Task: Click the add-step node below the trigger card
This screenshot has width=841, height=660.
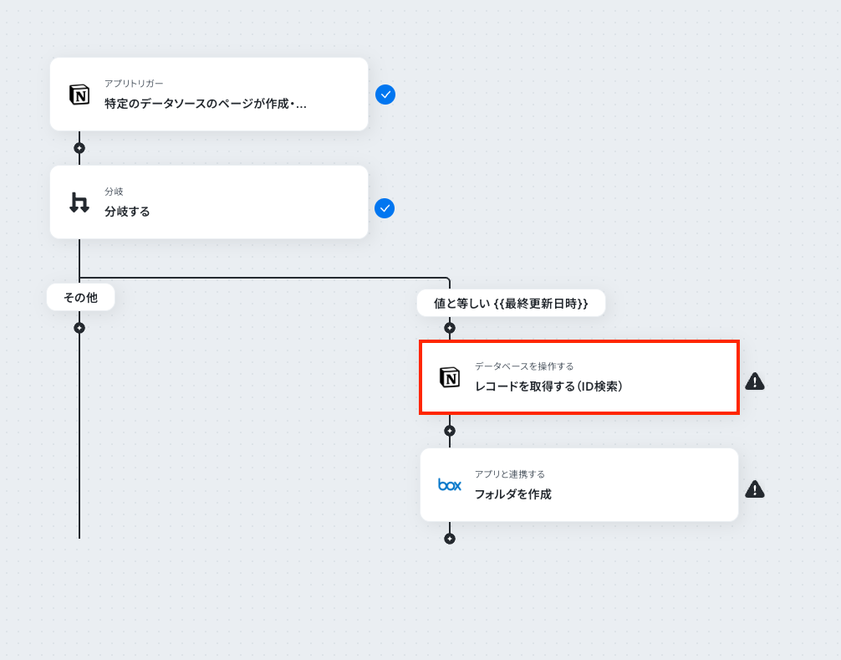Action: click(79, 148)
